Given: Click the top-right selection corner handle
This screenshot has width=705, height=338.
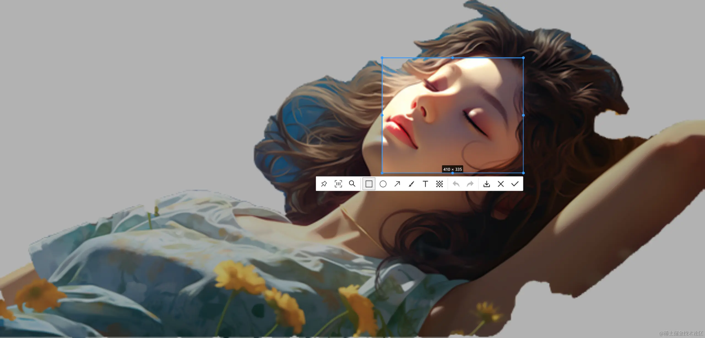Looking at the screenshot, I should pyautogui.click(x=523, y=58).
